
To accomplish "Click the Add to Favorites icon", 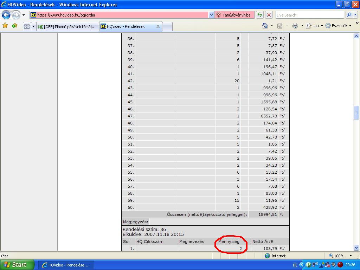I will 15,26.
